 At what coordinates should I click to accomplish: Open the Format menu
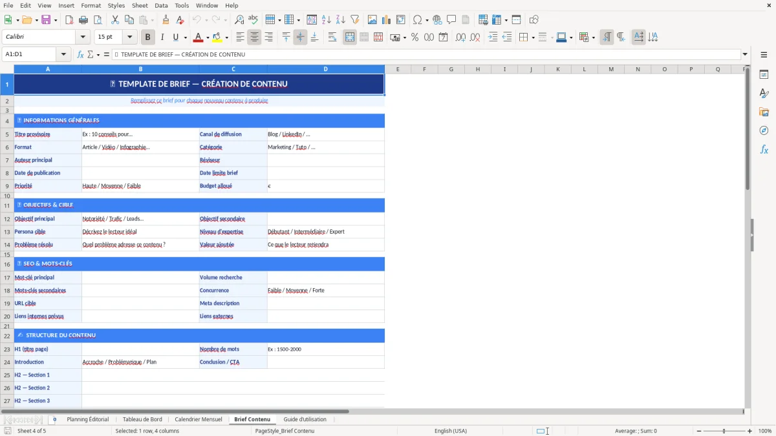point(91,5)
